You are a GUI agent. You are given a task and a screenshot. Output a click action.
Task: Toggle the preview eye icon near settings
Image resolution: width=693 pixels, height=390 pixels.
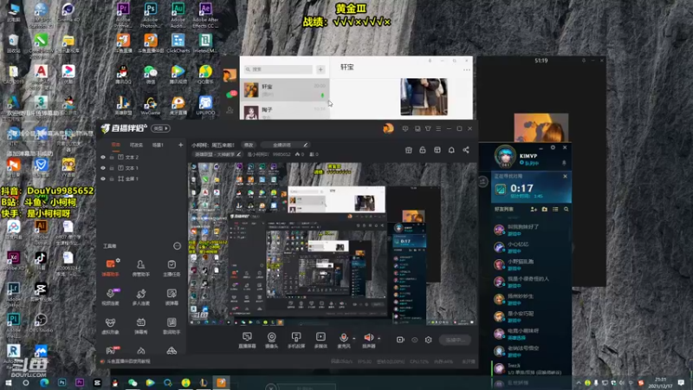coord(415,340)
